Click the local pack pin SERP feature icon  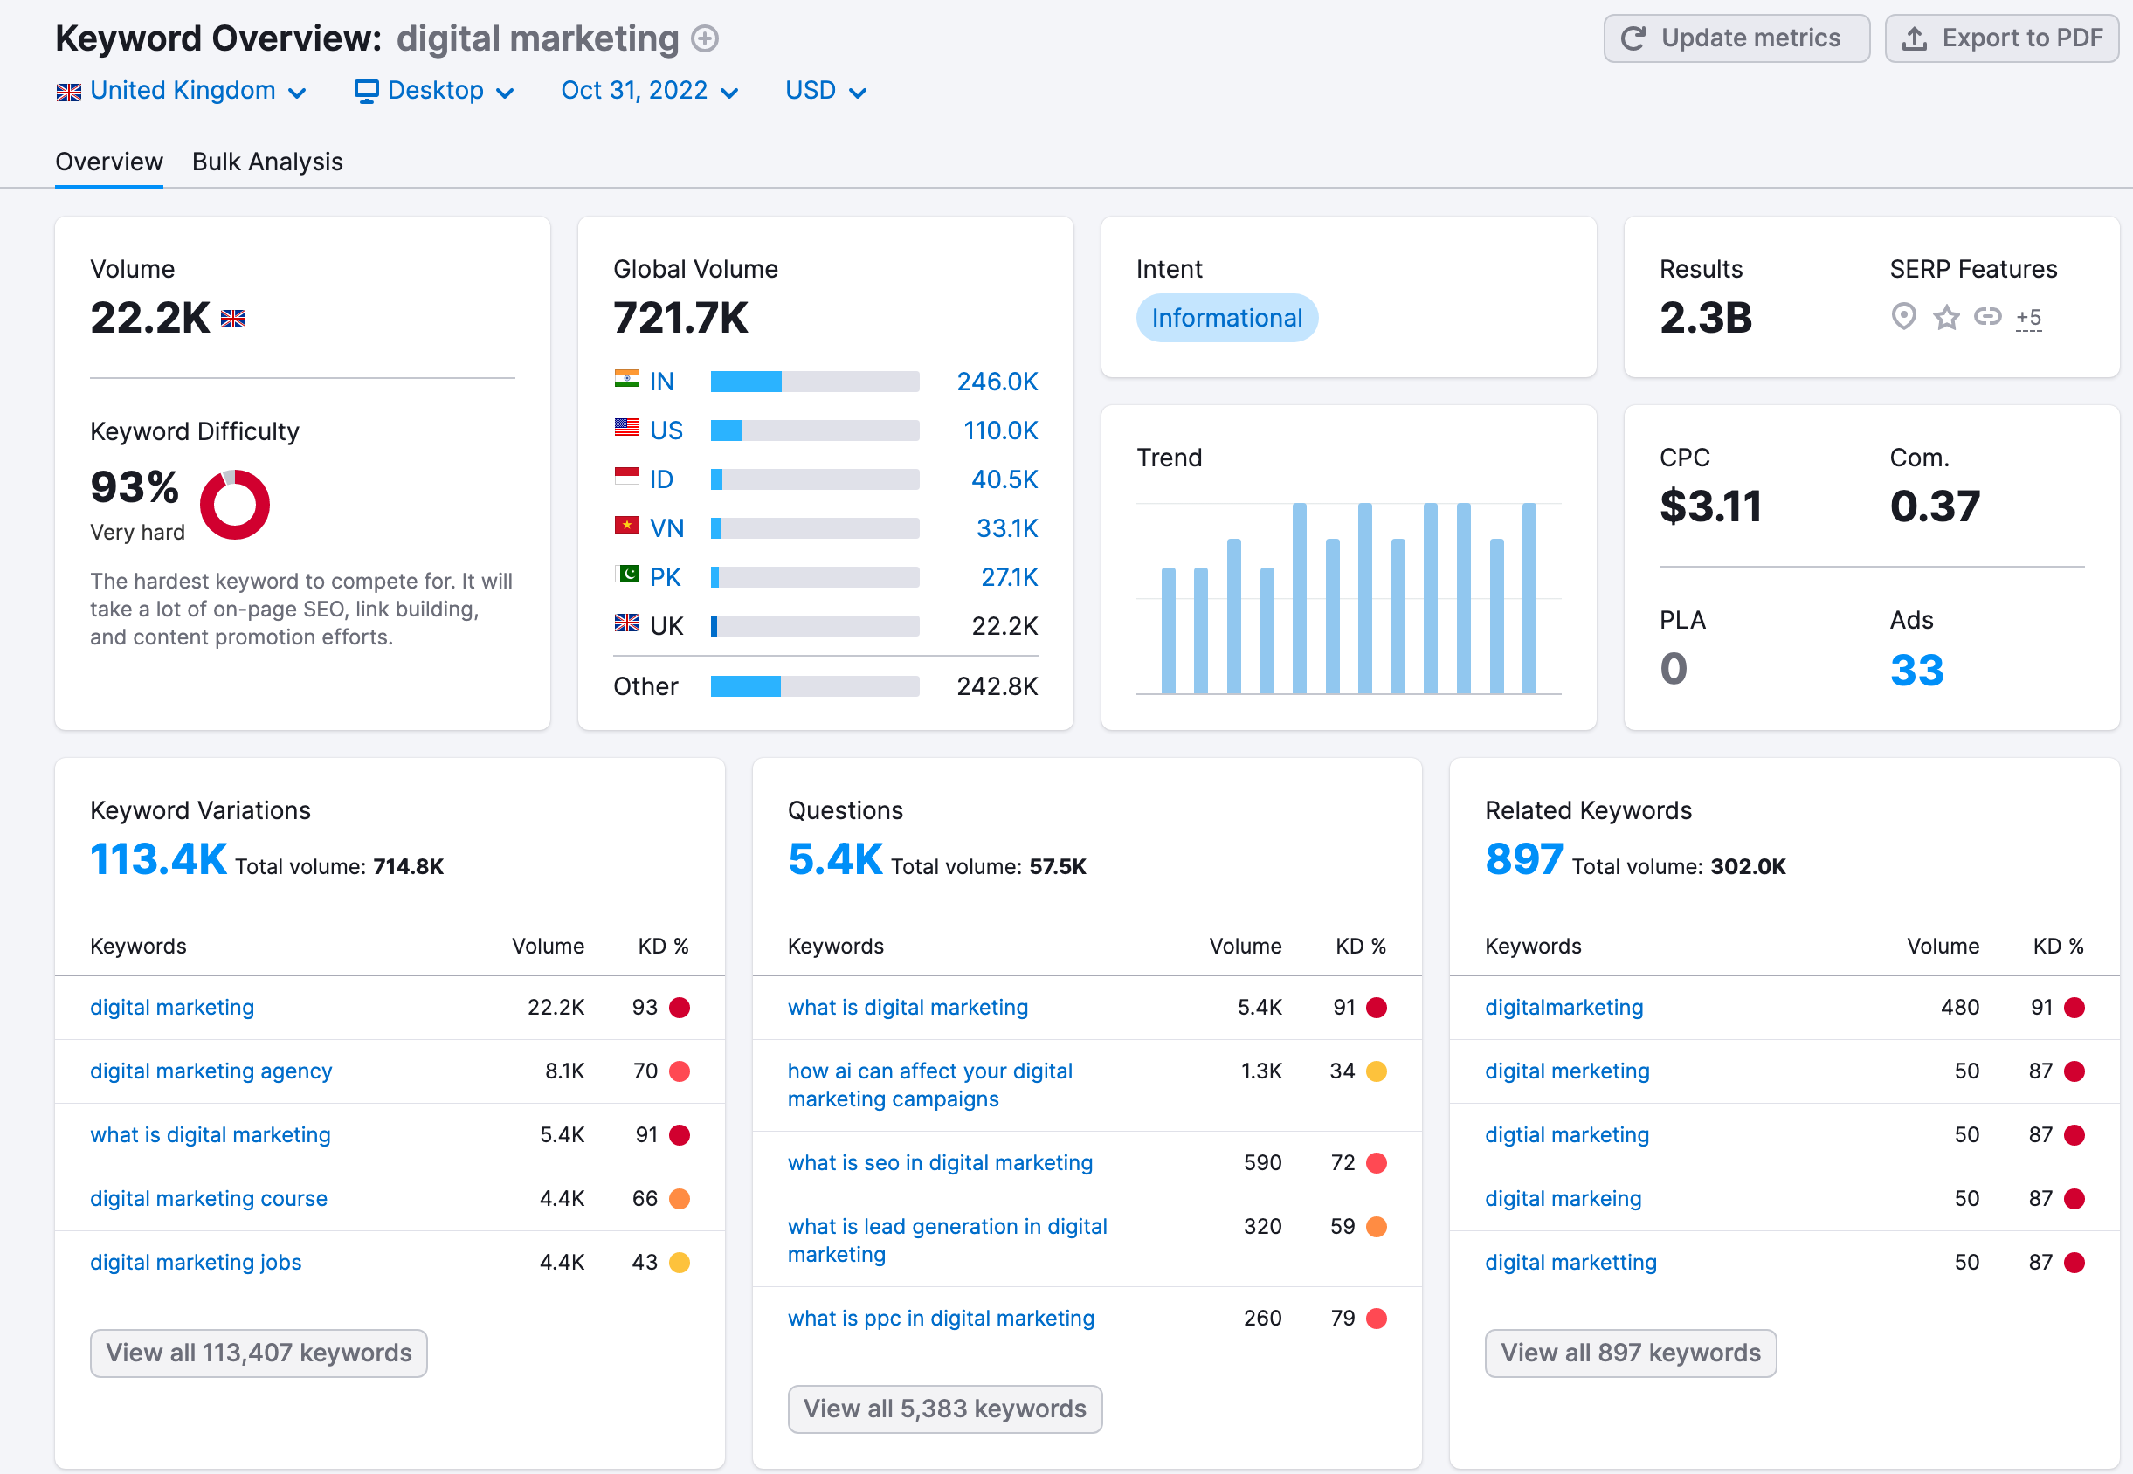[1903, 317]
